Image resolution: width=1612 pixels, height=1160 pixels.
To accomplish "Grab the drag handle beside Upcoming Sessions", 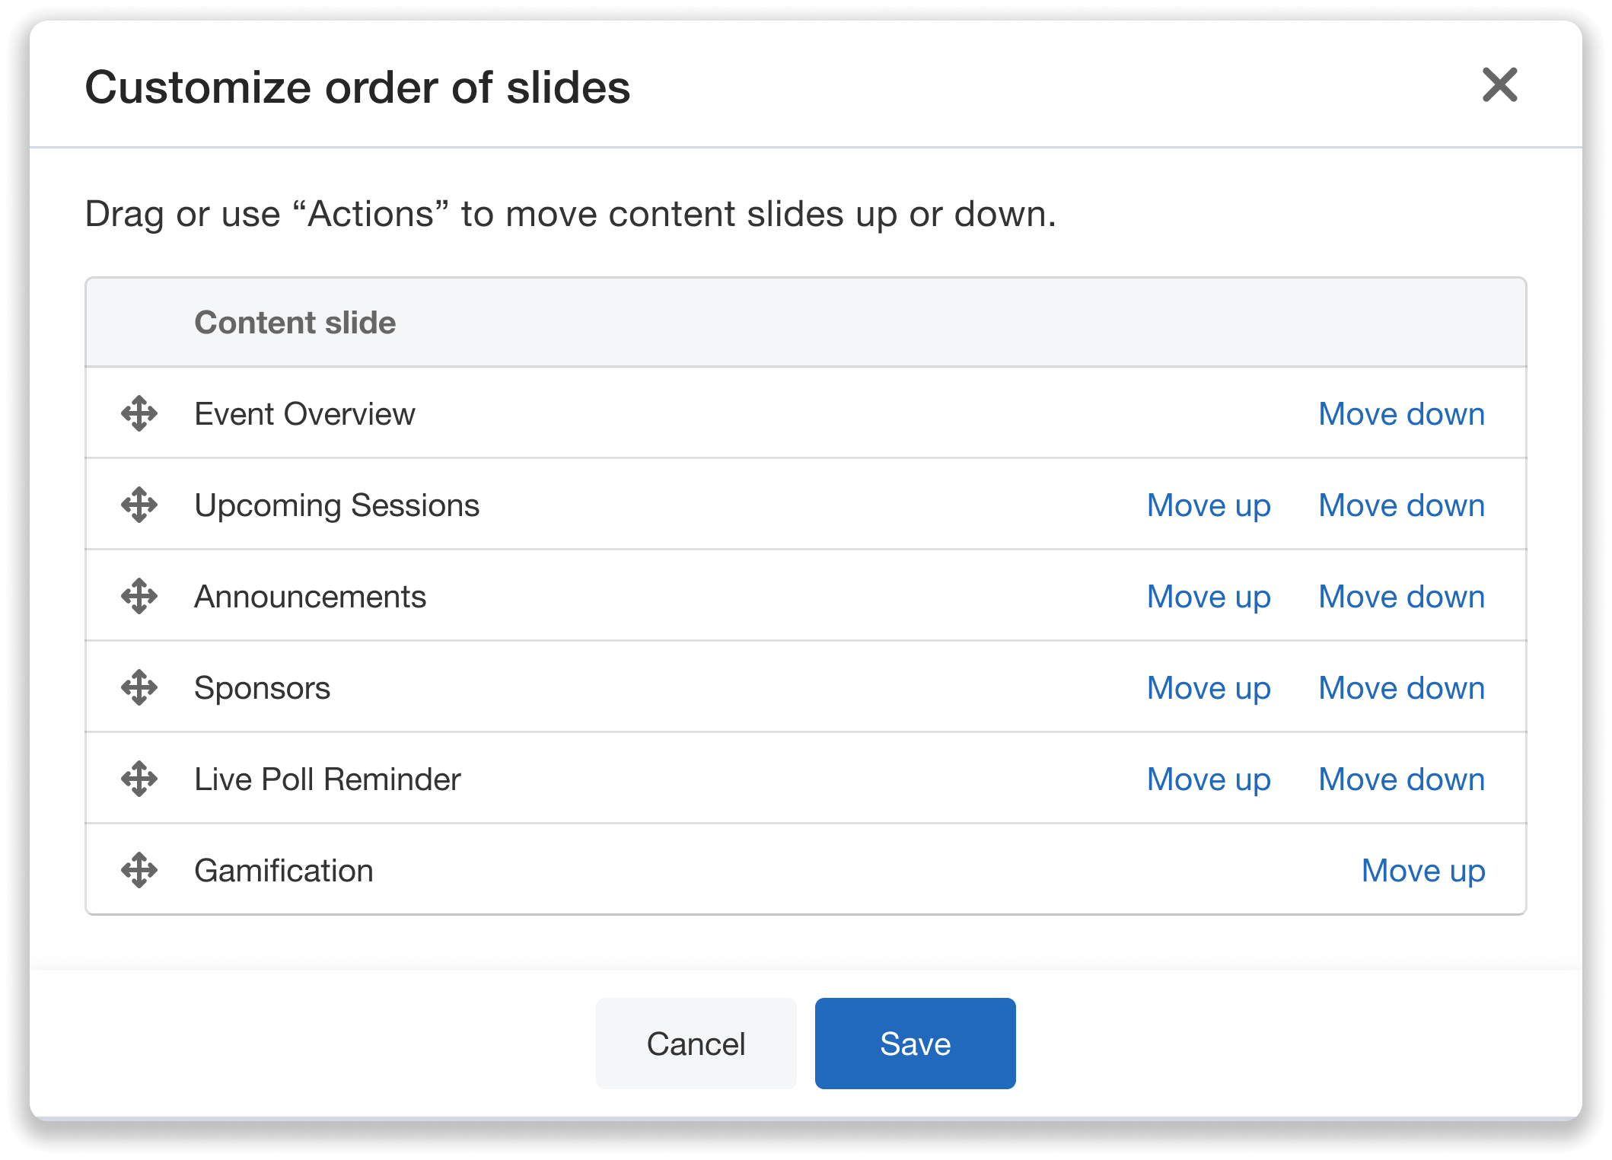I will coord(139,505).
